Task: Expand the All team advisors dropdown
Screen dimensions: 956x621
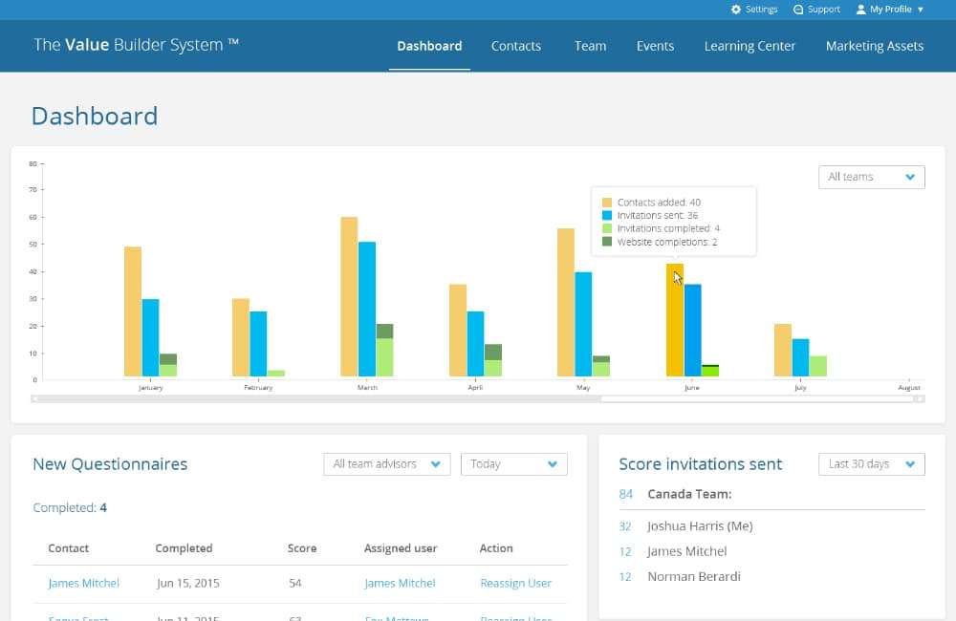Action: click(x=386, y=463)
